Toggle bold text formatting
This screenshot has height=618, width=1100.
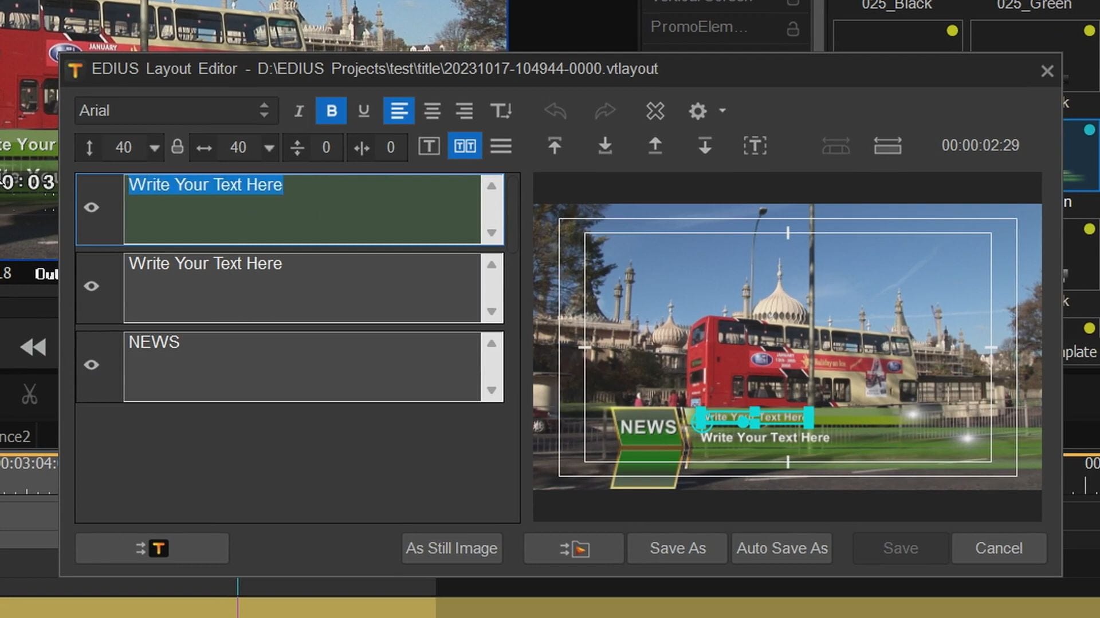pos(331,111)
